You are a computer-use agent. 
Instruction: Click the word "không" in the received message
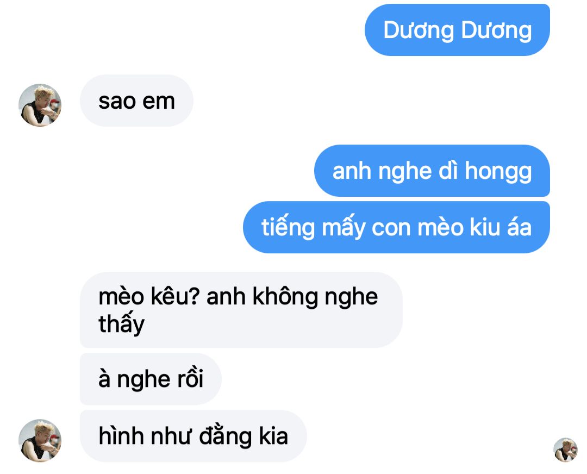[x=285, y=296]
